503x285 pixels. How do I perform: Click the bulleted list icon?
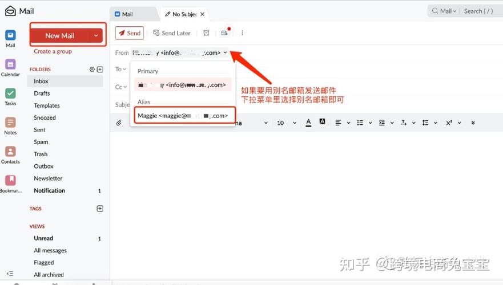(x=360, y=123)
